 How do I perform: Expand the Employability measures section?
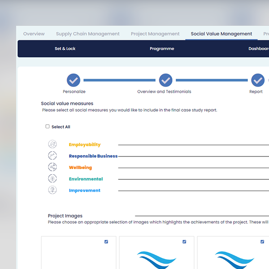point(85,145)
